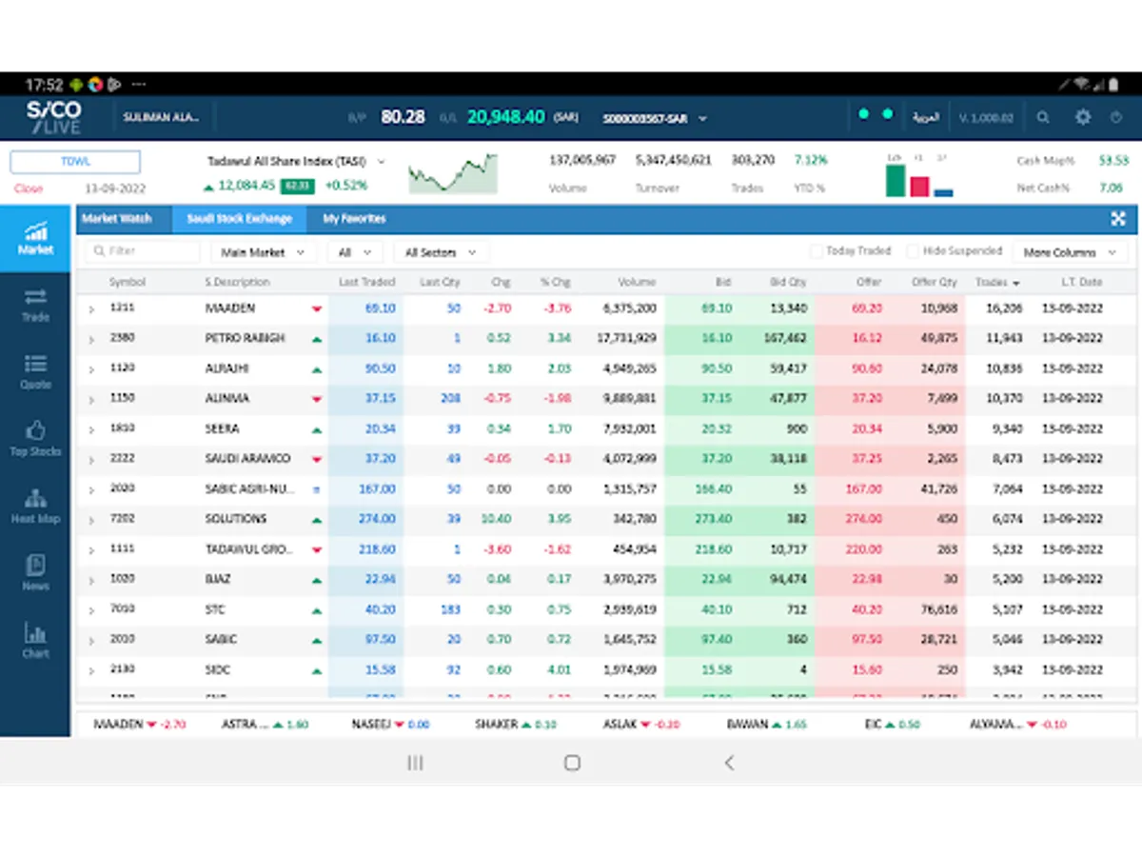
Task: Switch to Saudi Stock Exchange tab
Action: [x=239, y=219]
